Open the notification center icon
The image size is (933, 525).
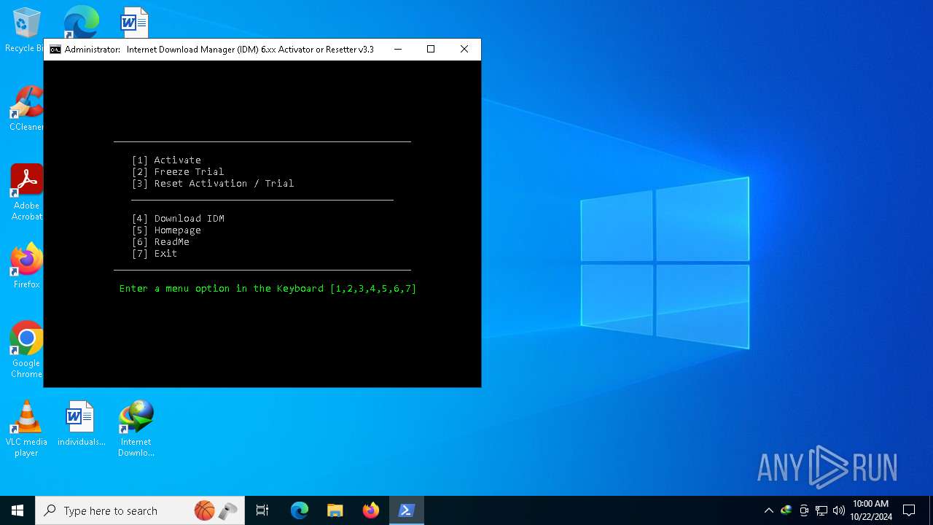pyautogui.click(x=909, y=510)
